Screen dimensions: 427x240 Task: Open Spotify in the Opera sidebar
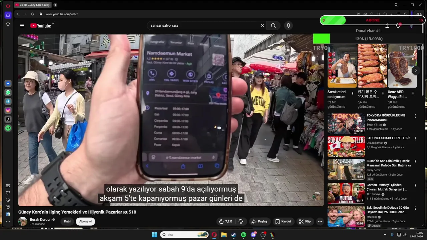click(x=8, y=128)
